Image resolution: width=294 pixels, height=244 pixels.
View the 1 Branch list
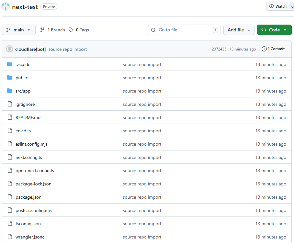click(52, 30)
